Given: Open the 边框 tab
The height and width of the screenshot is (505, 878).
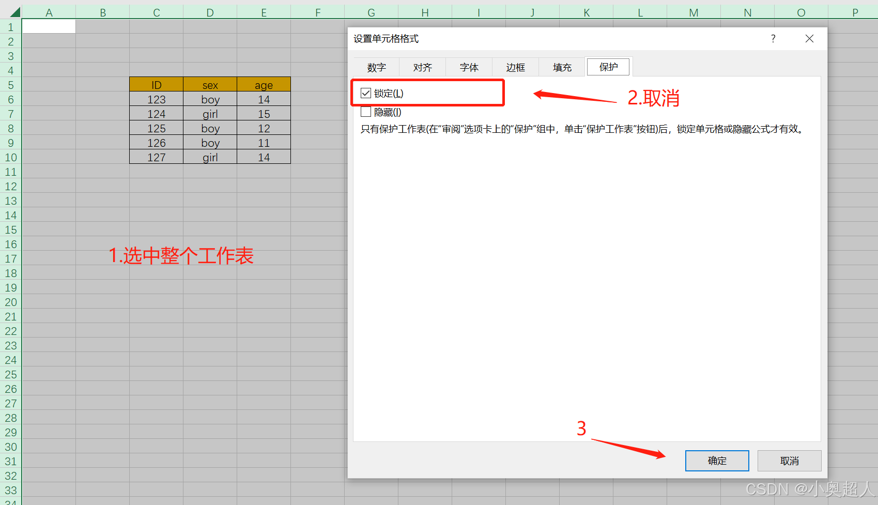Looking at the screenshot, I should (x=516, y=67).
